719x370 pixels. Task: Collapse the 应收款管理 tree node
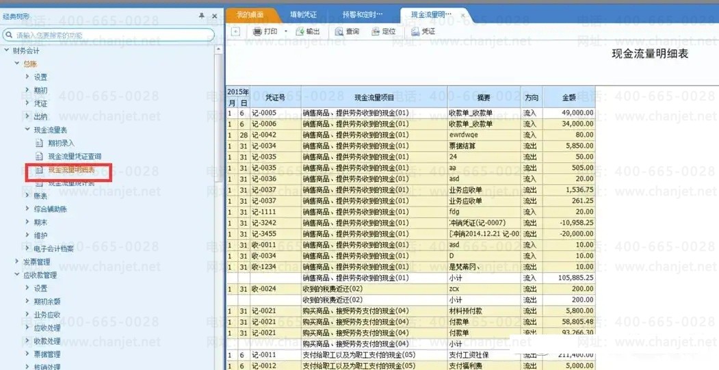coord(17,275)
